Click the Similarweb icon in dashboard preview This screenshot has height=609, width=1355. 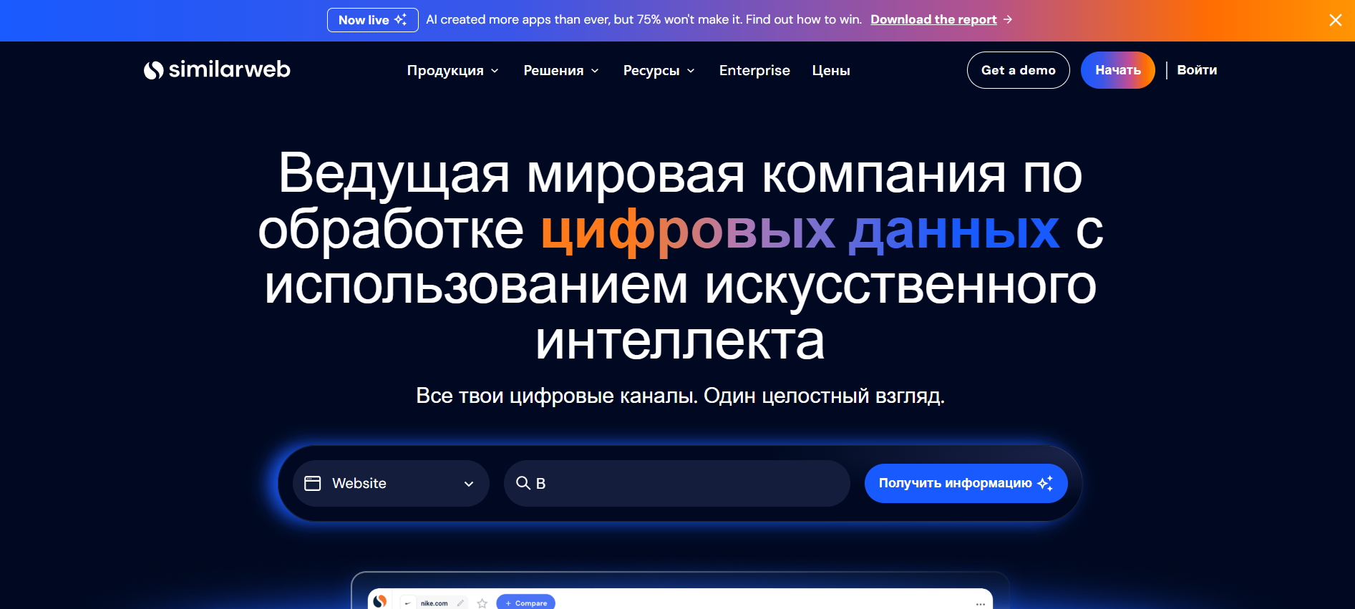(380, 601)
